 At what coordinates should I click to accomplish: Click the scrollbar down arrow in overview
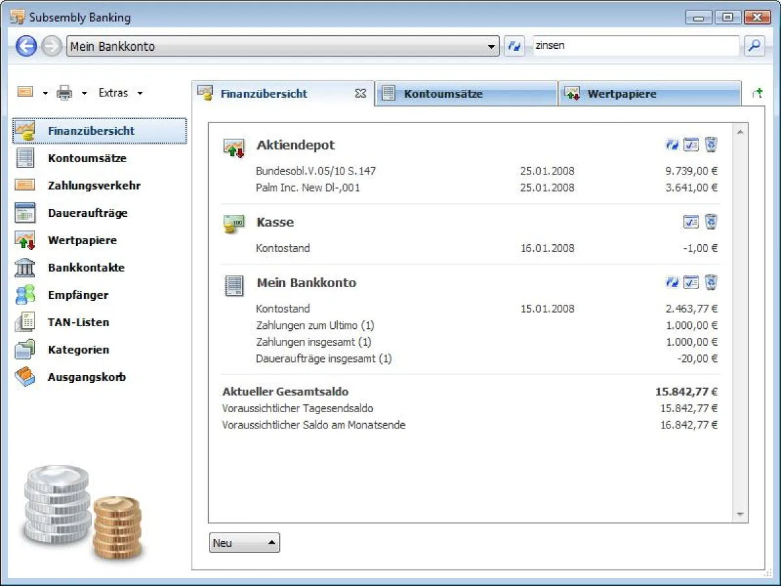[740, 514]
